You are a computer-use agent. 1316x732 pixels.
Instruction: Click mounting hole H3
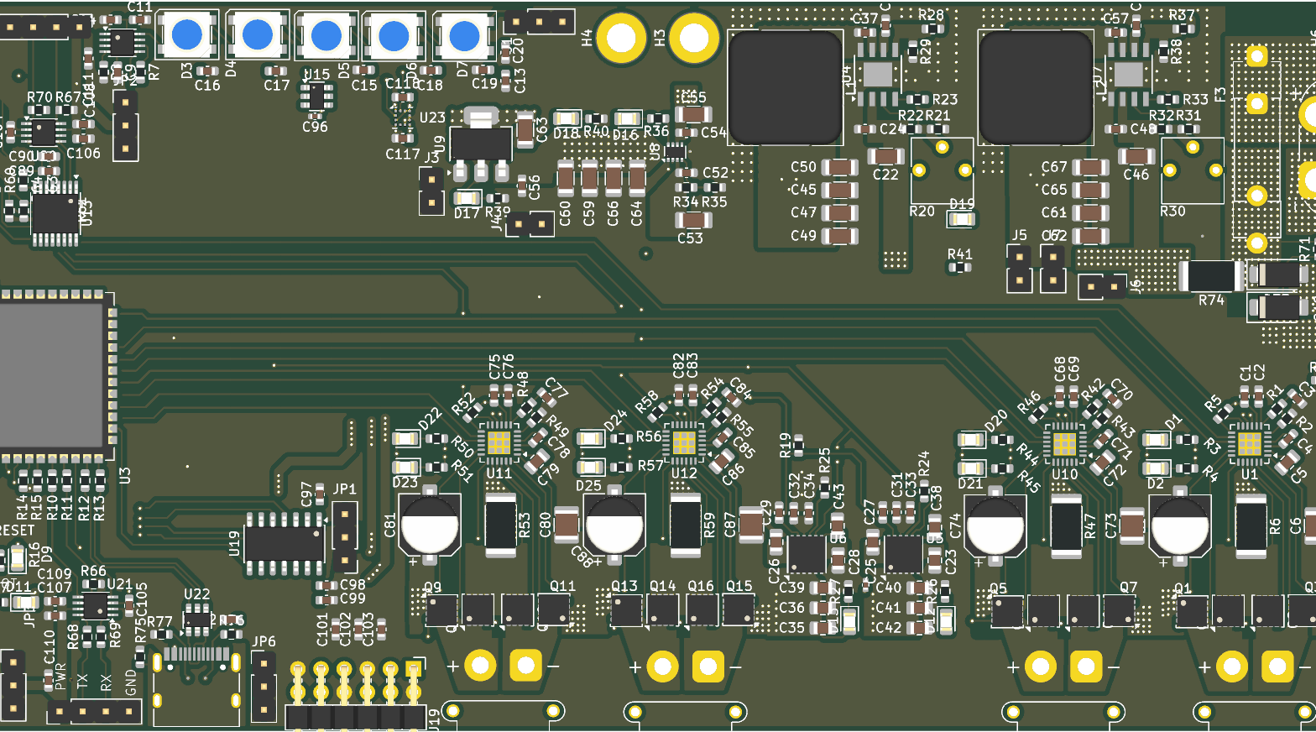click(x=693, y=38)
